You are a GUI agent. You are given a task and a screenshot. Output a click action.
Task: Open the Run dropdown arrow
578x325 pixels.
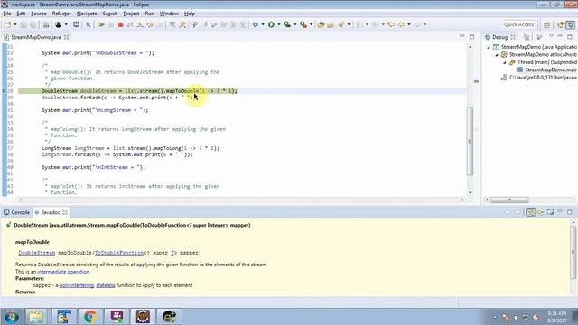279,24
